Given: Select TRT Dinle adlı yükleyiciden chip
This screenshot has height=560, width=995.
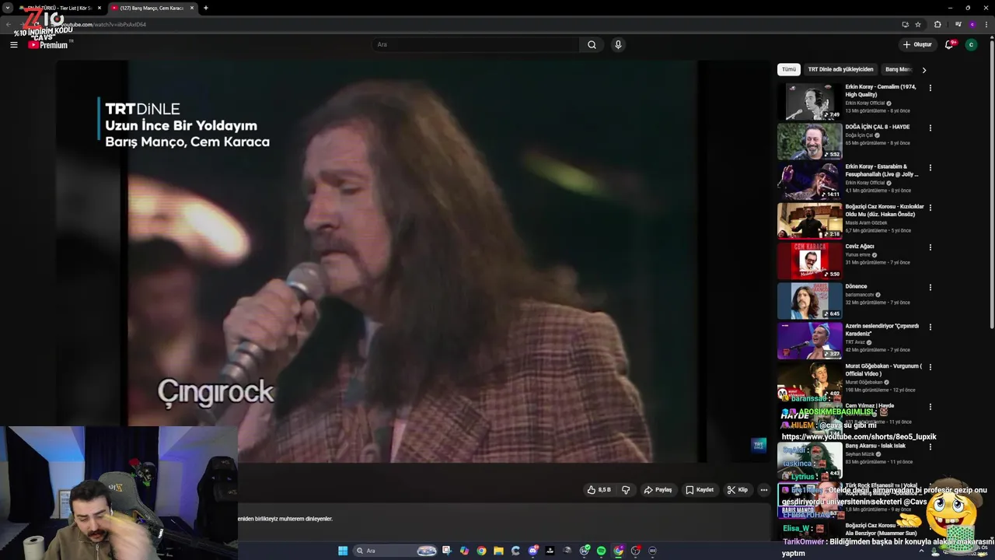Looking at the screenshot, I should coord(840,69).
